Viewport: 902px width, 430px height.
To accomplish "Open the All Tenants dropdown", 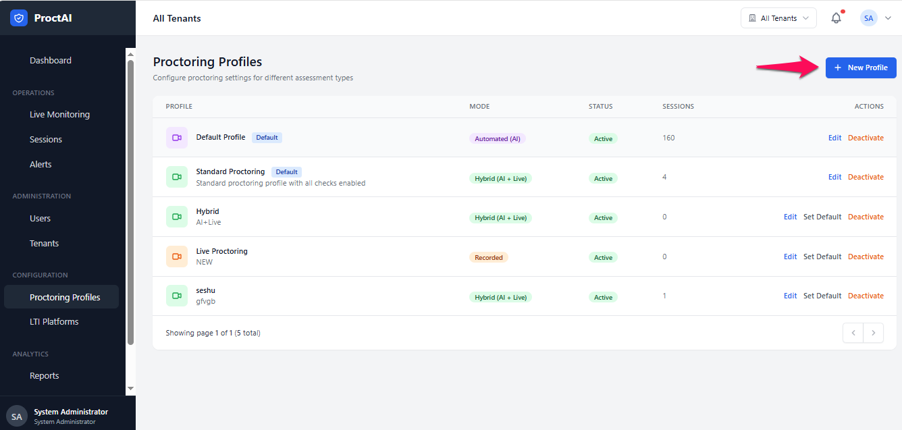I will click(x=778, y=18).
